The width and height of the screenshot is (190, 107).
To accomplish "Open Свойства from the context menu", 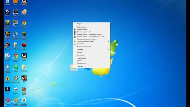I will click(92, 66).
